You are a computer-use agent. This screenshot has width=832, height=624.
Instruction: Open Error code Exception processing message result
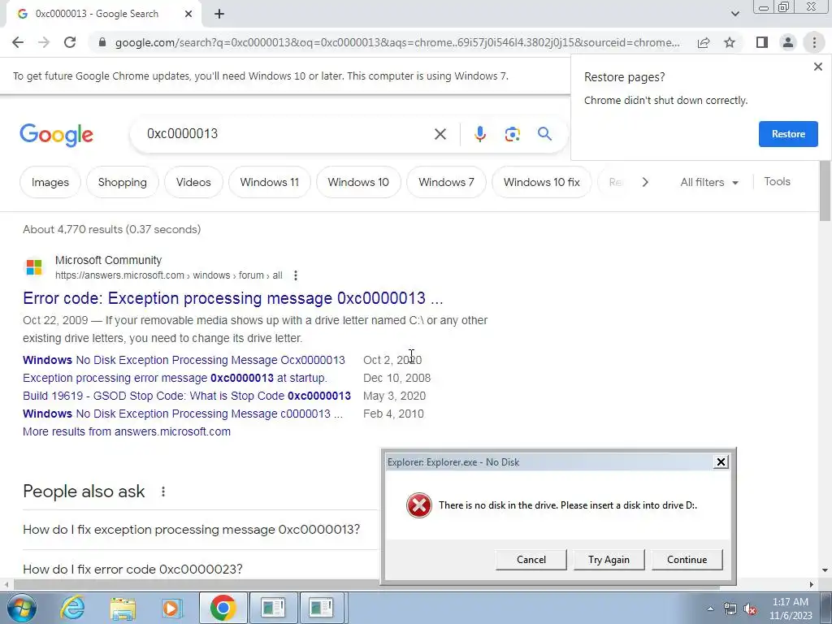(x=232, y=298)
